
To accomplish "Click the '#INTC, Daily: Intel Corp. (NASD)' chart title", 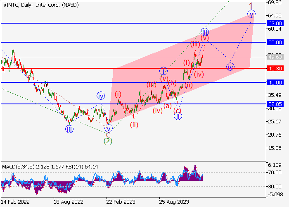I will tap(41, 5).
